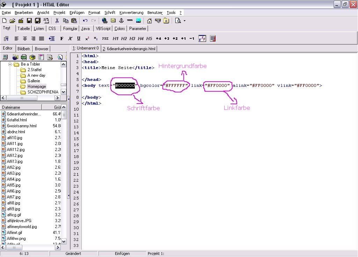Select file afficg.gif in file list
Image resolution: width=358 pixels, height=257 pixels.
tap(14, 215)
